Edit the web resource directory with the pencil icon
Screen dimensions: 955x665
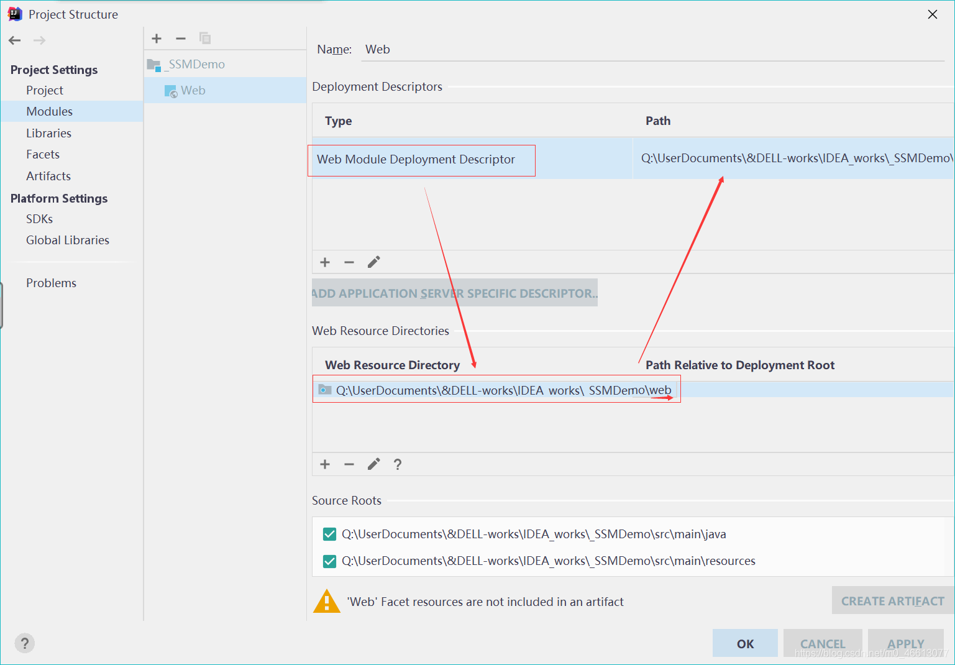pyautogui.click(x=373, y=464)
